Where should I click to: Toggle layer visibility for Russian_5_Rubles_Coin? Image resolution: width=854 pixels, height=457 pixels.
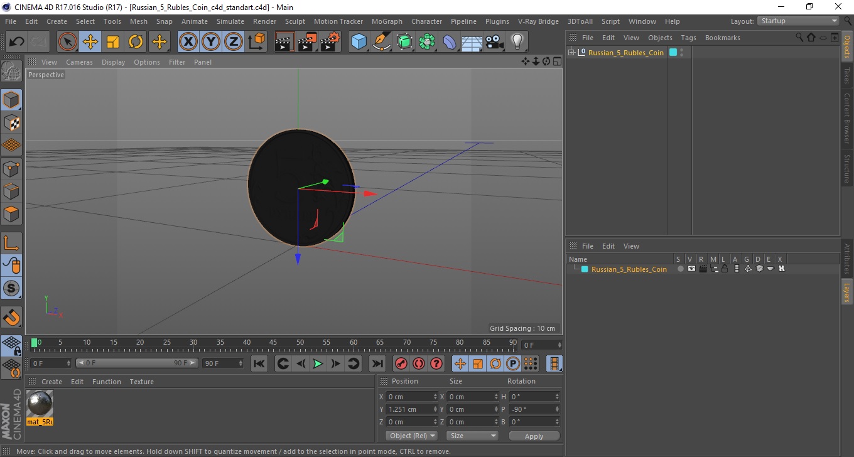tap(691, 269)
